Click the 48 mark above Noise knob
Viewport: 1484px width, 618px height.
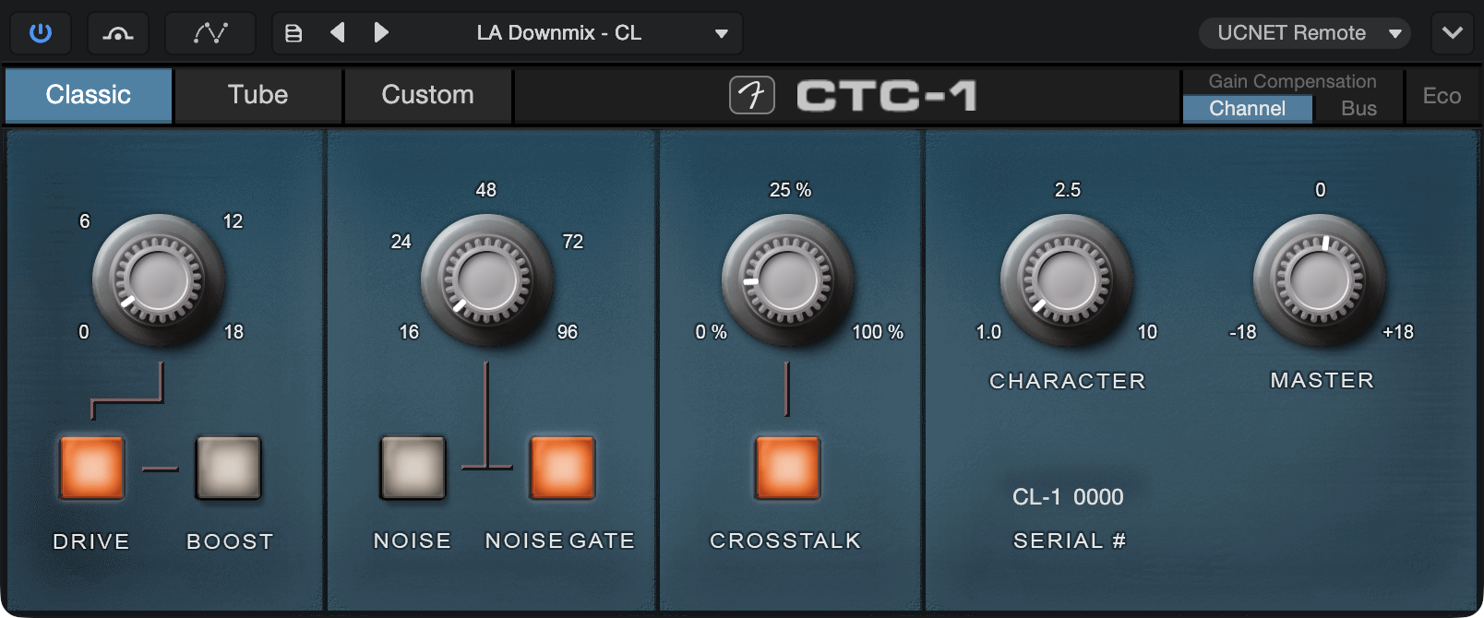486,190
